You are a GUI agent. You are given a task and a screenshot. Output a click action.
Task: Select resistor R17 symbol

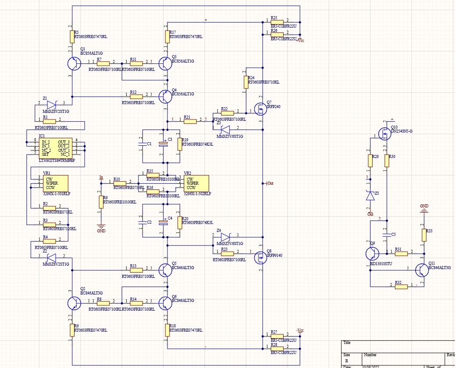[x=167, y=37]
